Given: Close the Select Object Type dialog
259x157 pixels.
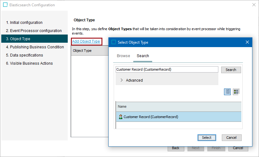Looking at the screenshot, I should click(x=247, y=42).
